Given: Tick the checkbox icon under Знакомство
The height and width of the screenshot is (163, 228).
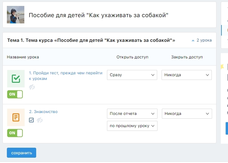Looking at the screenshot, I should tap(31, 120).
